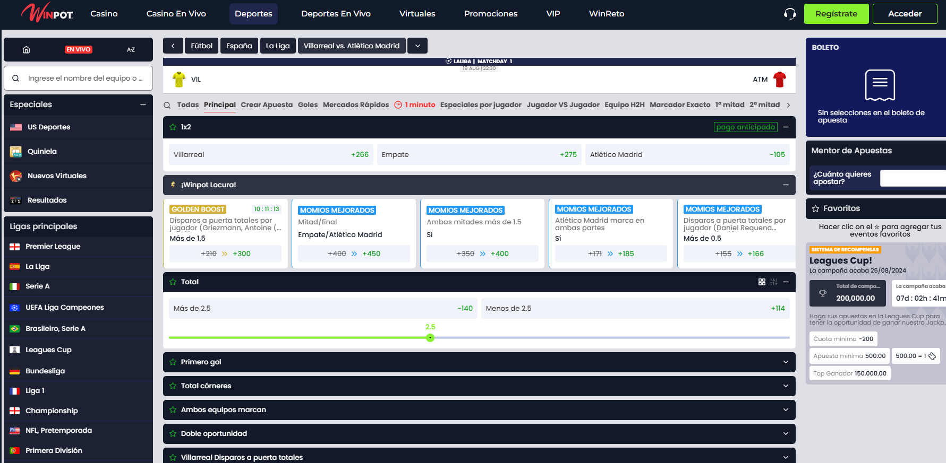Favorite Villarreal Disparos a puerta star

tap(173, 457)
